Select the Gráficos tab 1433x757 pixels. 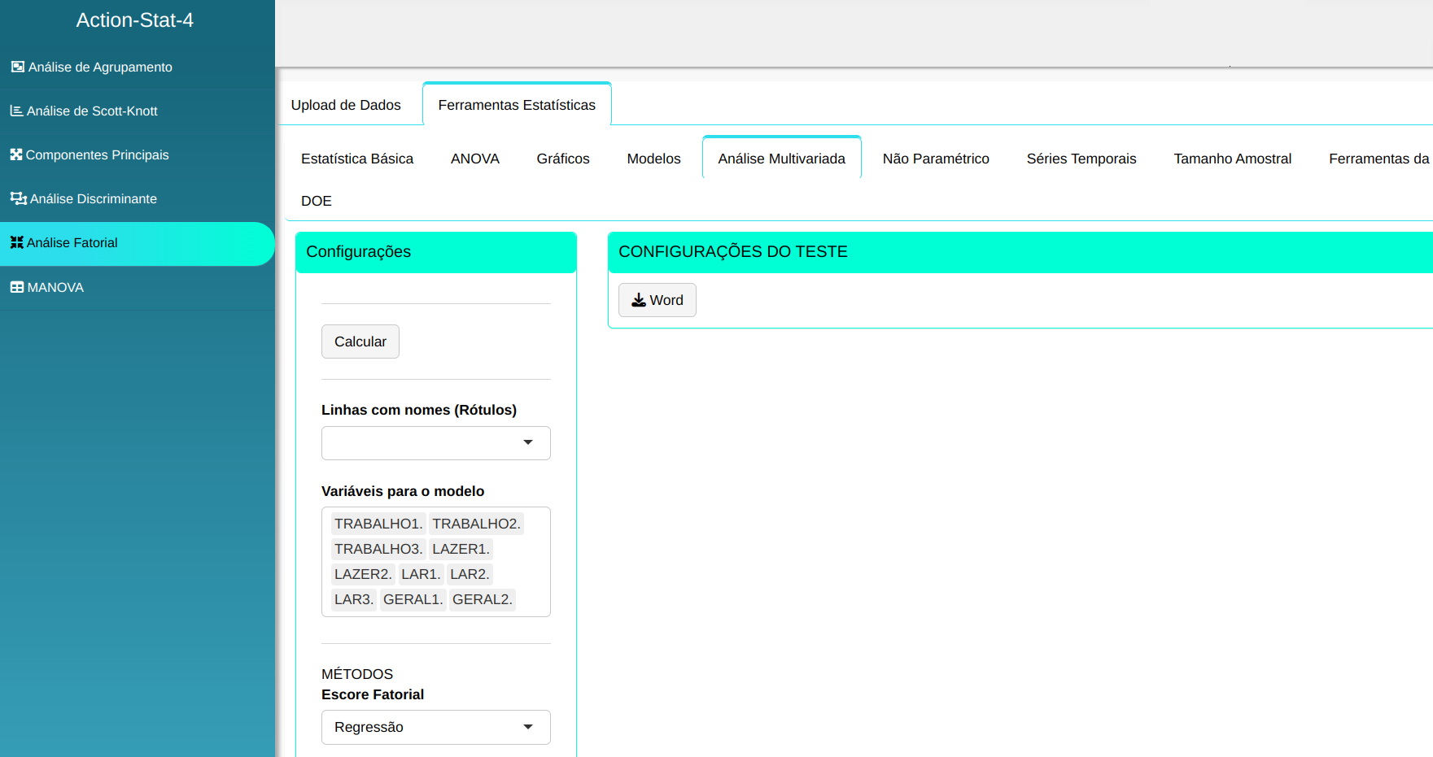click(x=562, y=159)
